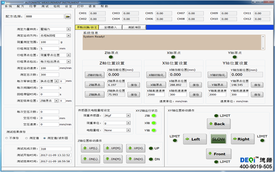
Task: Click the Left LIMIT indicator light
Action: [175, 141]
